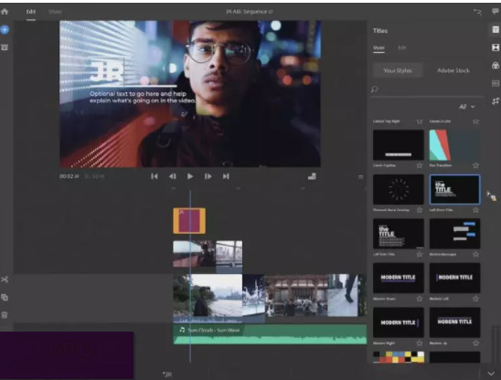Viewport: 501px width, 380px height.
Task: Click the blue plus add media button
Action: [5, 30]
